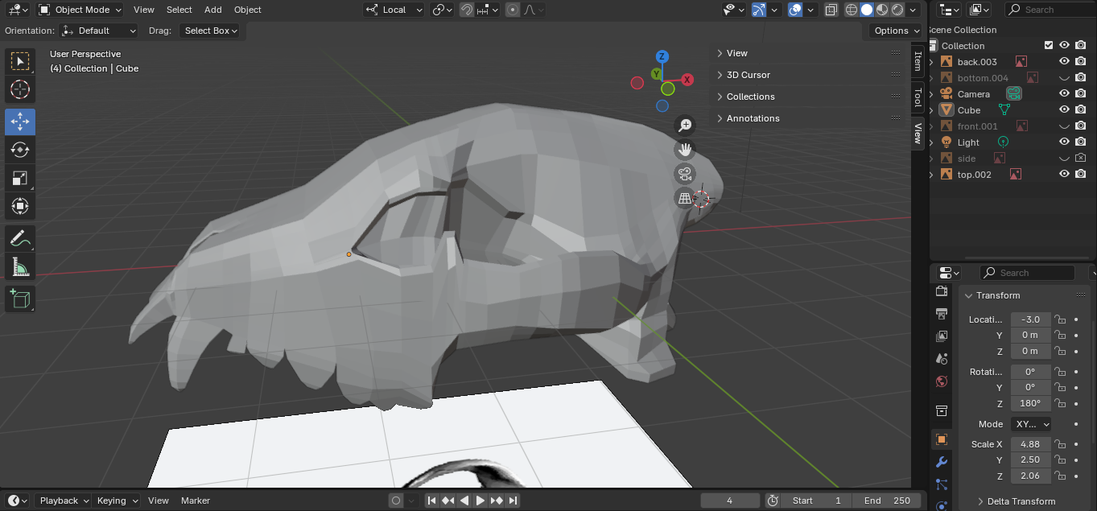
Task: Open the Add menu
Action: (x=212, y=9)
